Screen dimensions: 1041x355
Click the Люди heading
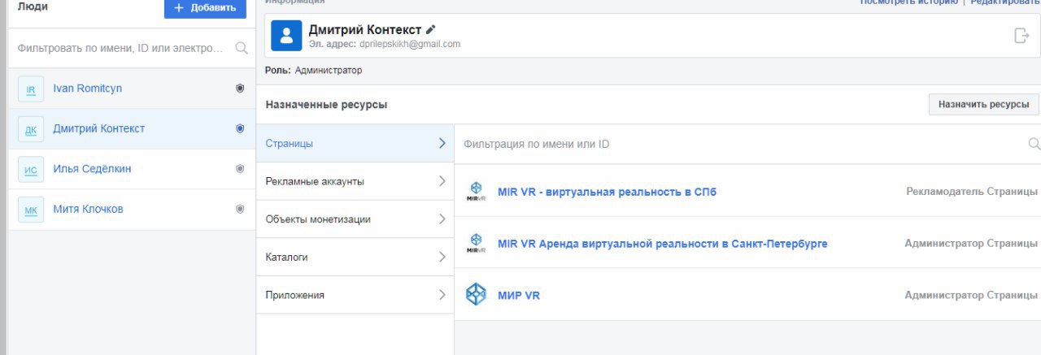point(32,6)
